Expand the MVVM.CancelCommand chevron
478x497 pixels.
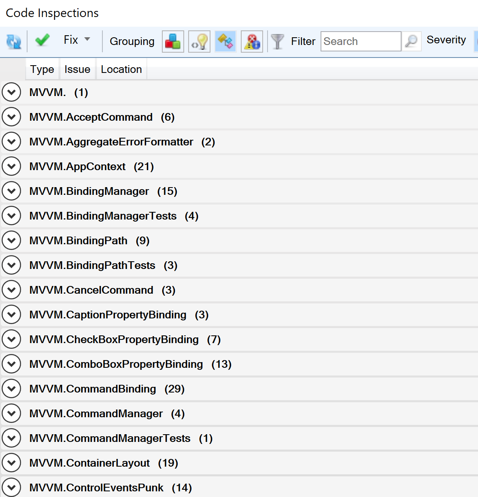tap(11, 290)
